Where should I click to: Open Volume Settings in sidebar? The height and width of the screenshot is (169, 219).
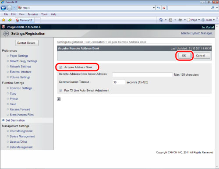(x=20, y=77)
